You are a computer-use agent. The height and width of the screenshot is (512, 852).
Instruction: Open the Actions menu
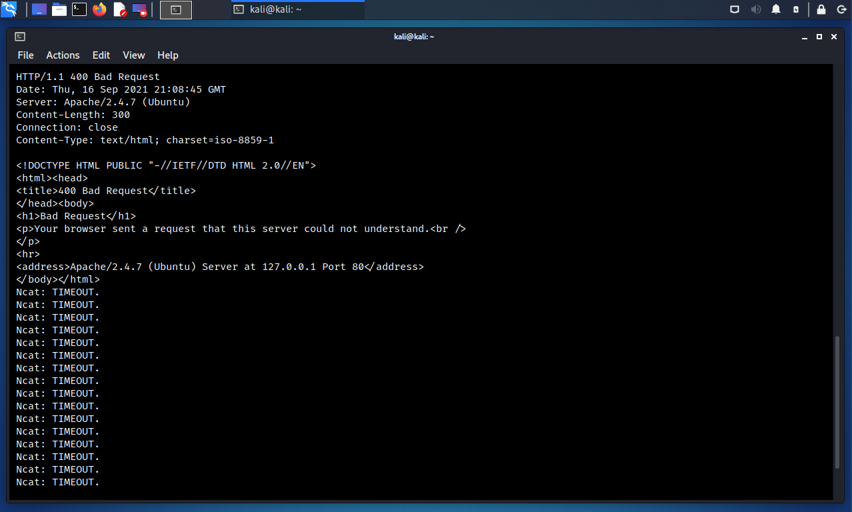tap(63, 55)
